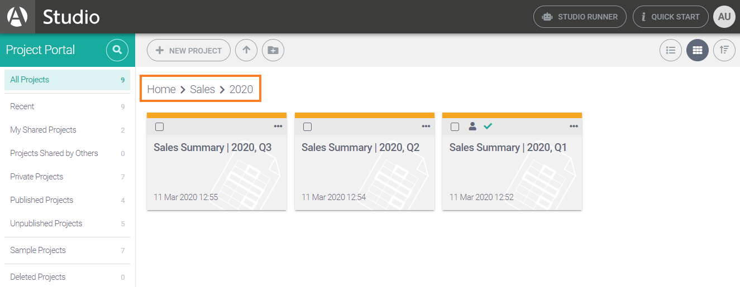
Task: Click the New Project button
Action: pos(189,50)
